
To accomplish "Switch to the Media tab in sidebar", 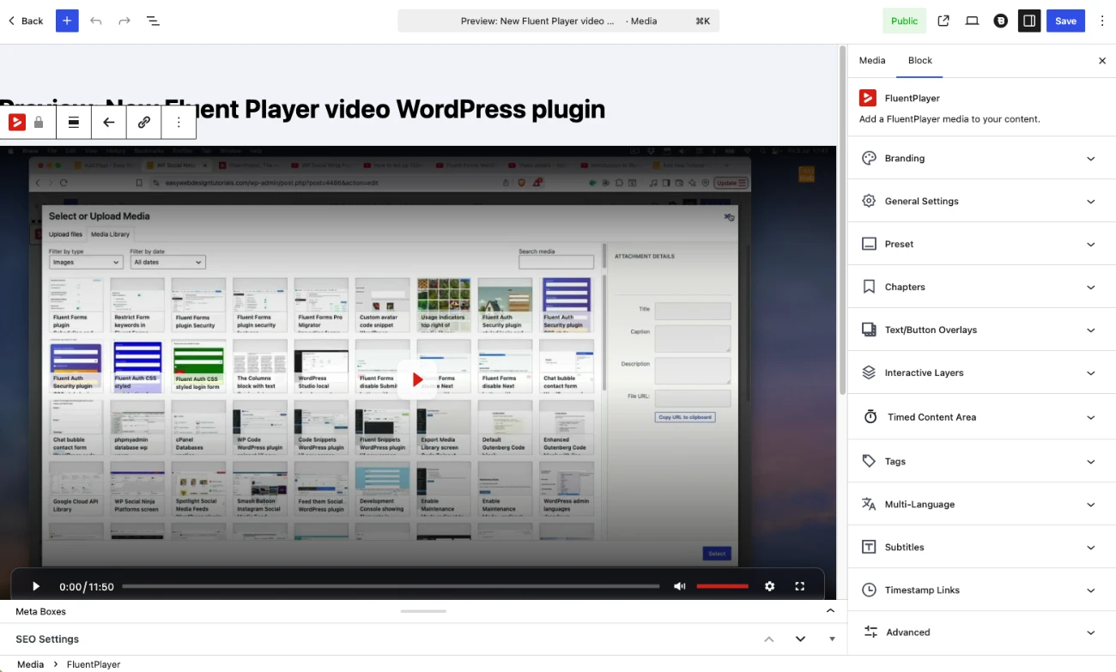I will 872,61.
